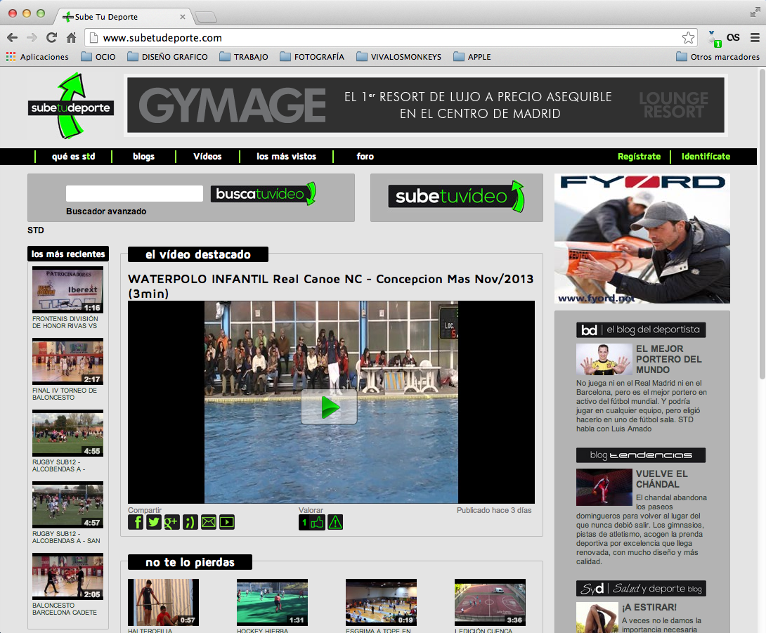Click the FYORD advertisement image
766x633 pixels.
point(642,239)
